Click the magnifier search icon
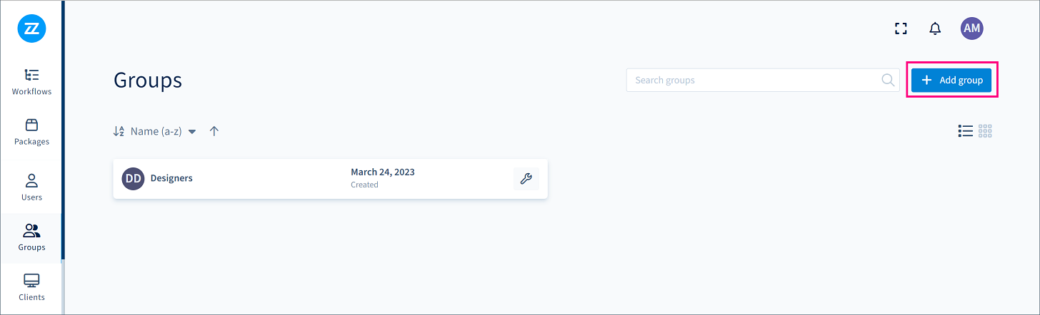1040x315 pixels. tap(888, 81)
